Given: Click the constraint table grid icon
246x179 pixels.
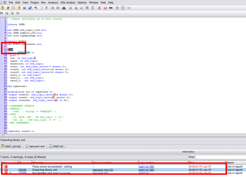Looking at the screenshot, I should pos(13,8).
